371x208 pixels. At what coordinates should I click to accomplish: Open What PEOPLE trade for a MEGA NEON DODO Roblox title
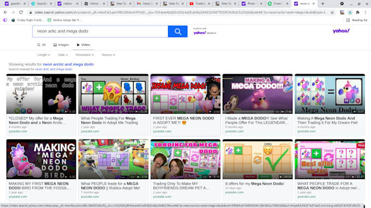(x=111, y=186)
